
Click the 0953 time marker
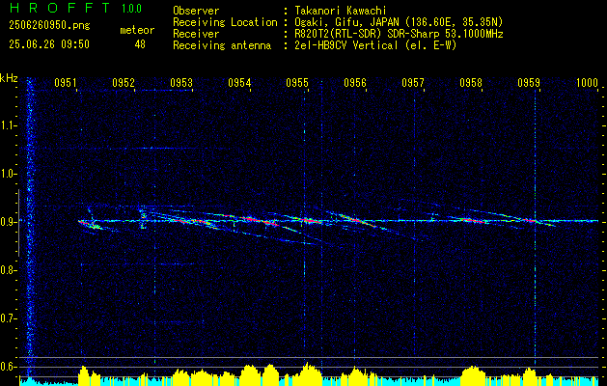(181, 82)
